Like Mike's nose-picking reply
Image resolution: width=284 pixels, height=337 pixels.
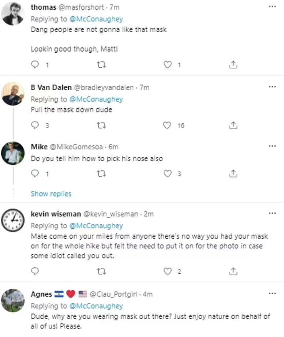[x=168, y=173]
